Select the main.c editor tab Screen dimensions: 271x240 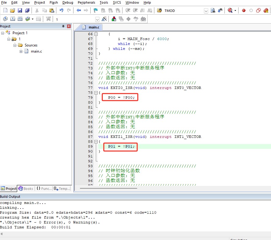(91, 27)
